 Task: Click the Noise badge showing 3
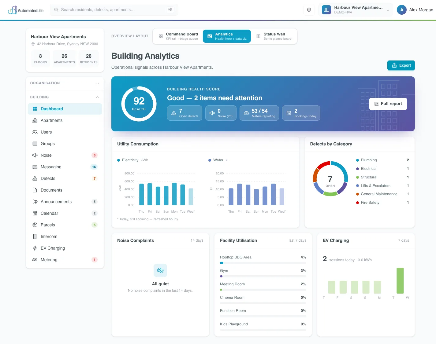(x=95, y=155)
